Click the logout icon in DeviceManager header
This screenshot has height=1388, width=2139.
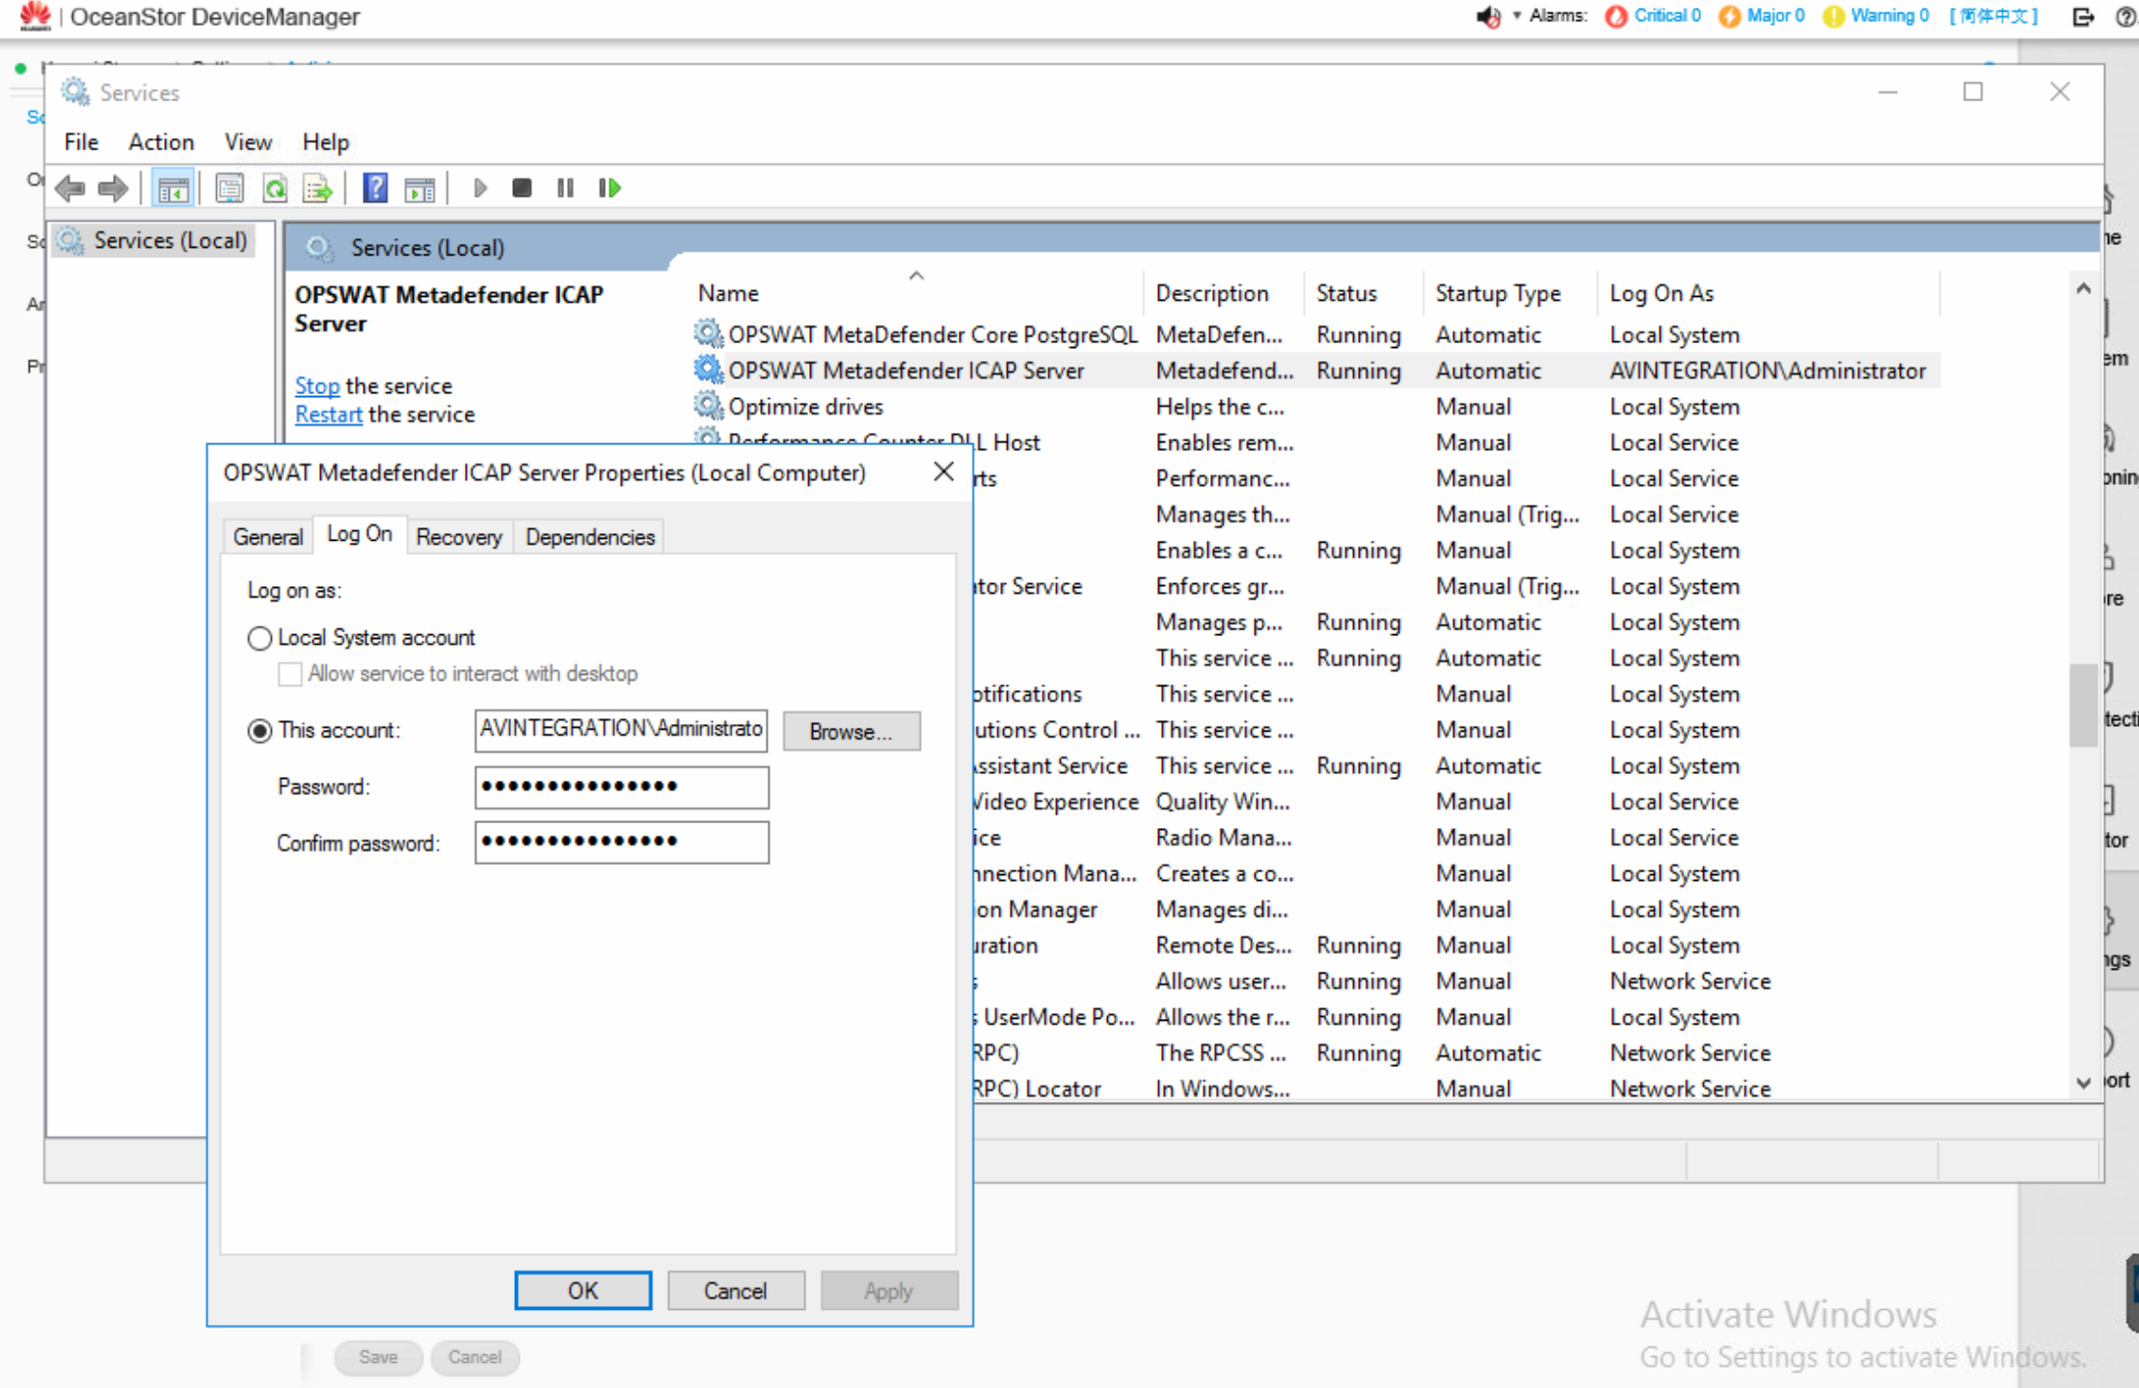(2083, 16)
